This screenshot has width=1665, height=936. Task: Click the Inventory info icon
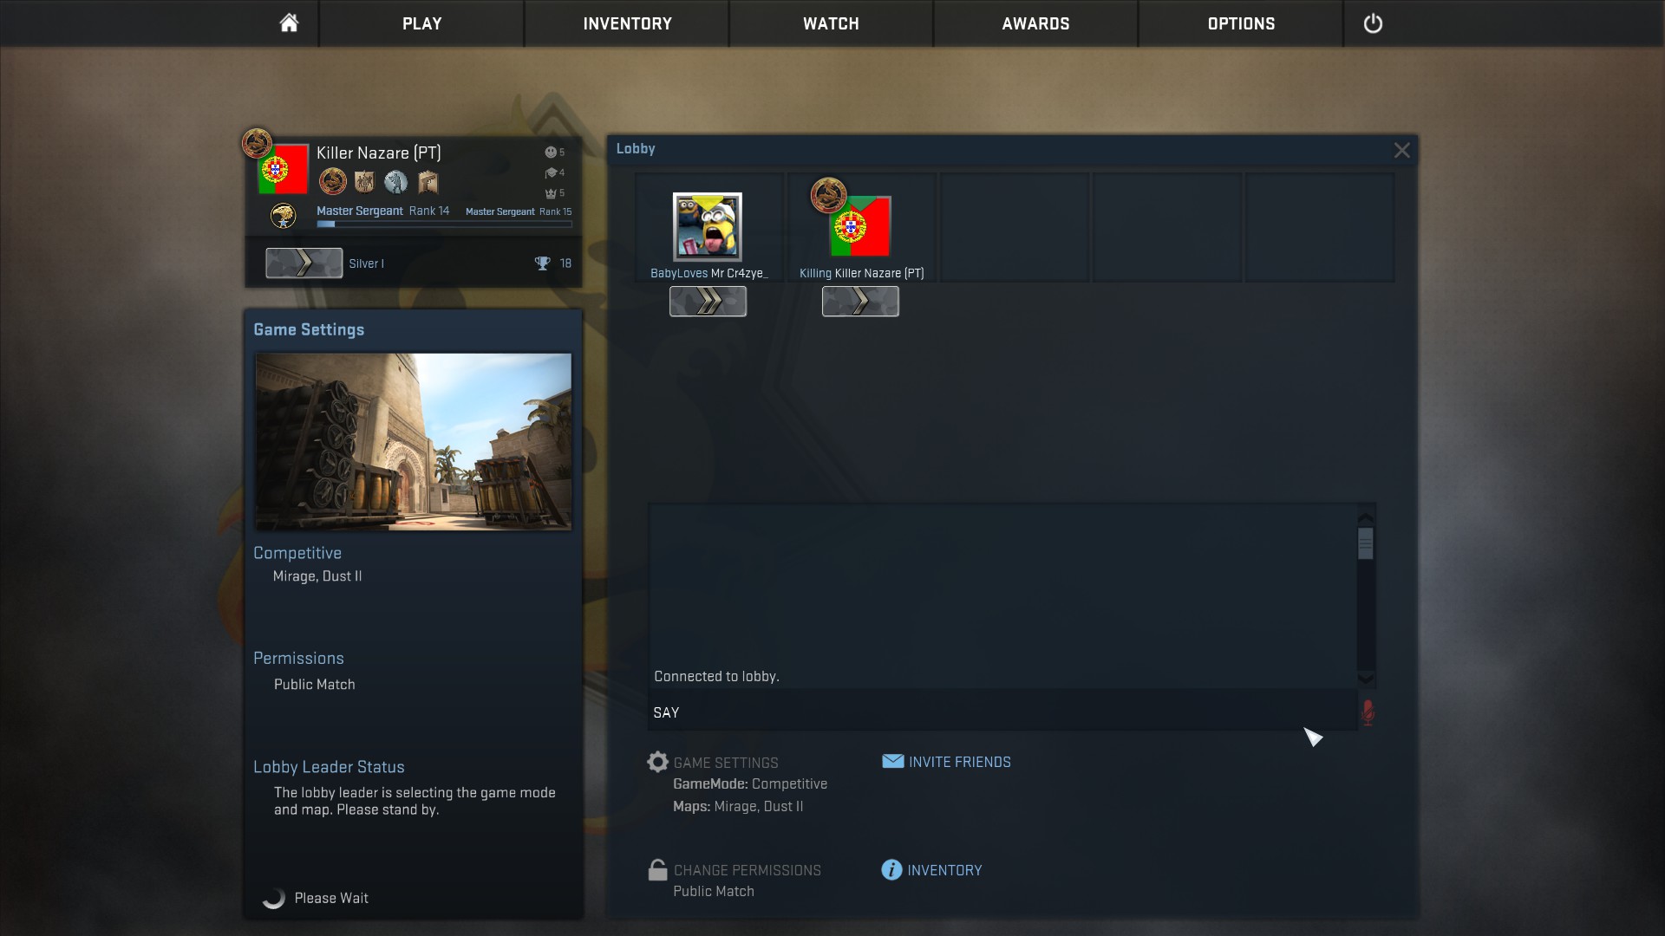[891, 869]
